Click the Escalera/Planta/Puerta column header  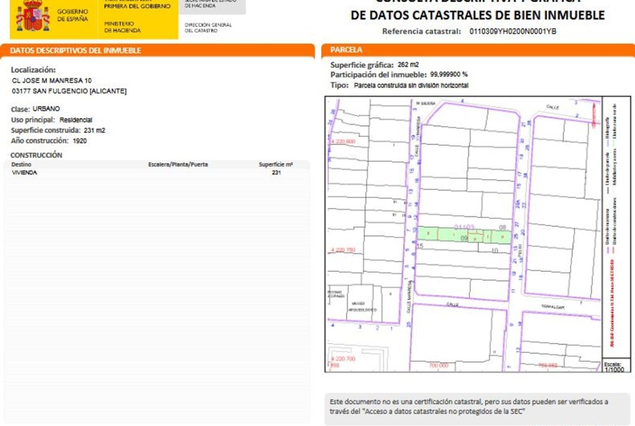click(178, 164)
